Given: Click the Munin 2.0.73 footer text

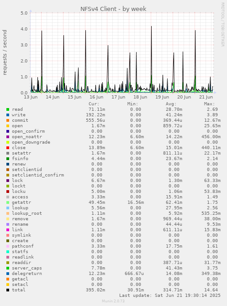Looking at the screenshot, I should tap(113, 301).
